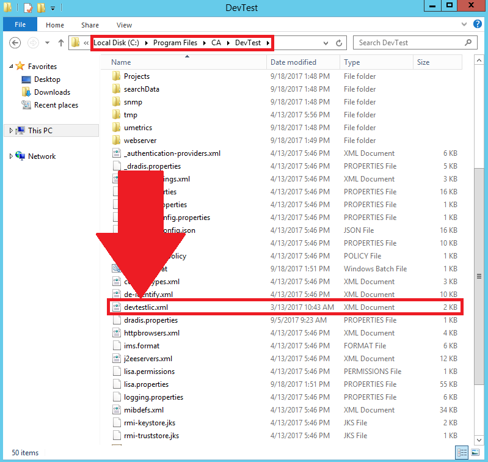Viewport: 488px width, 462px height.
Task: Click Program Files in address bar
Action: coord(175,43)
